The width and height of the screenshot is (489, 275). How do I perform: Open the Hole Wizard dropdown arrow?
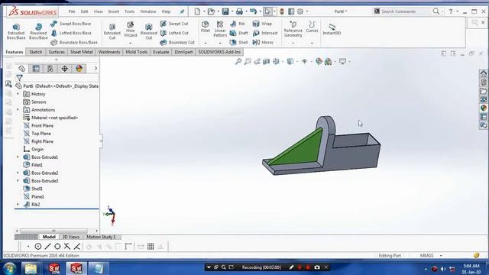click(x=131, y=43)
